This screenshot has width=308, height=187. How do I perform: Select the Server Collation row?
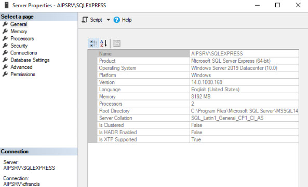(x=198, y=118)
